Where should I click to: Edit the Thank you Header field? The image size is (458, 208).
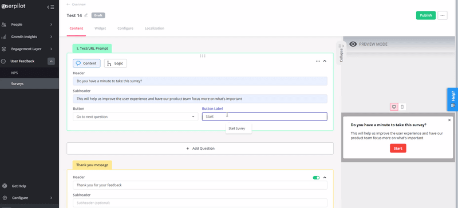point(200,185)
